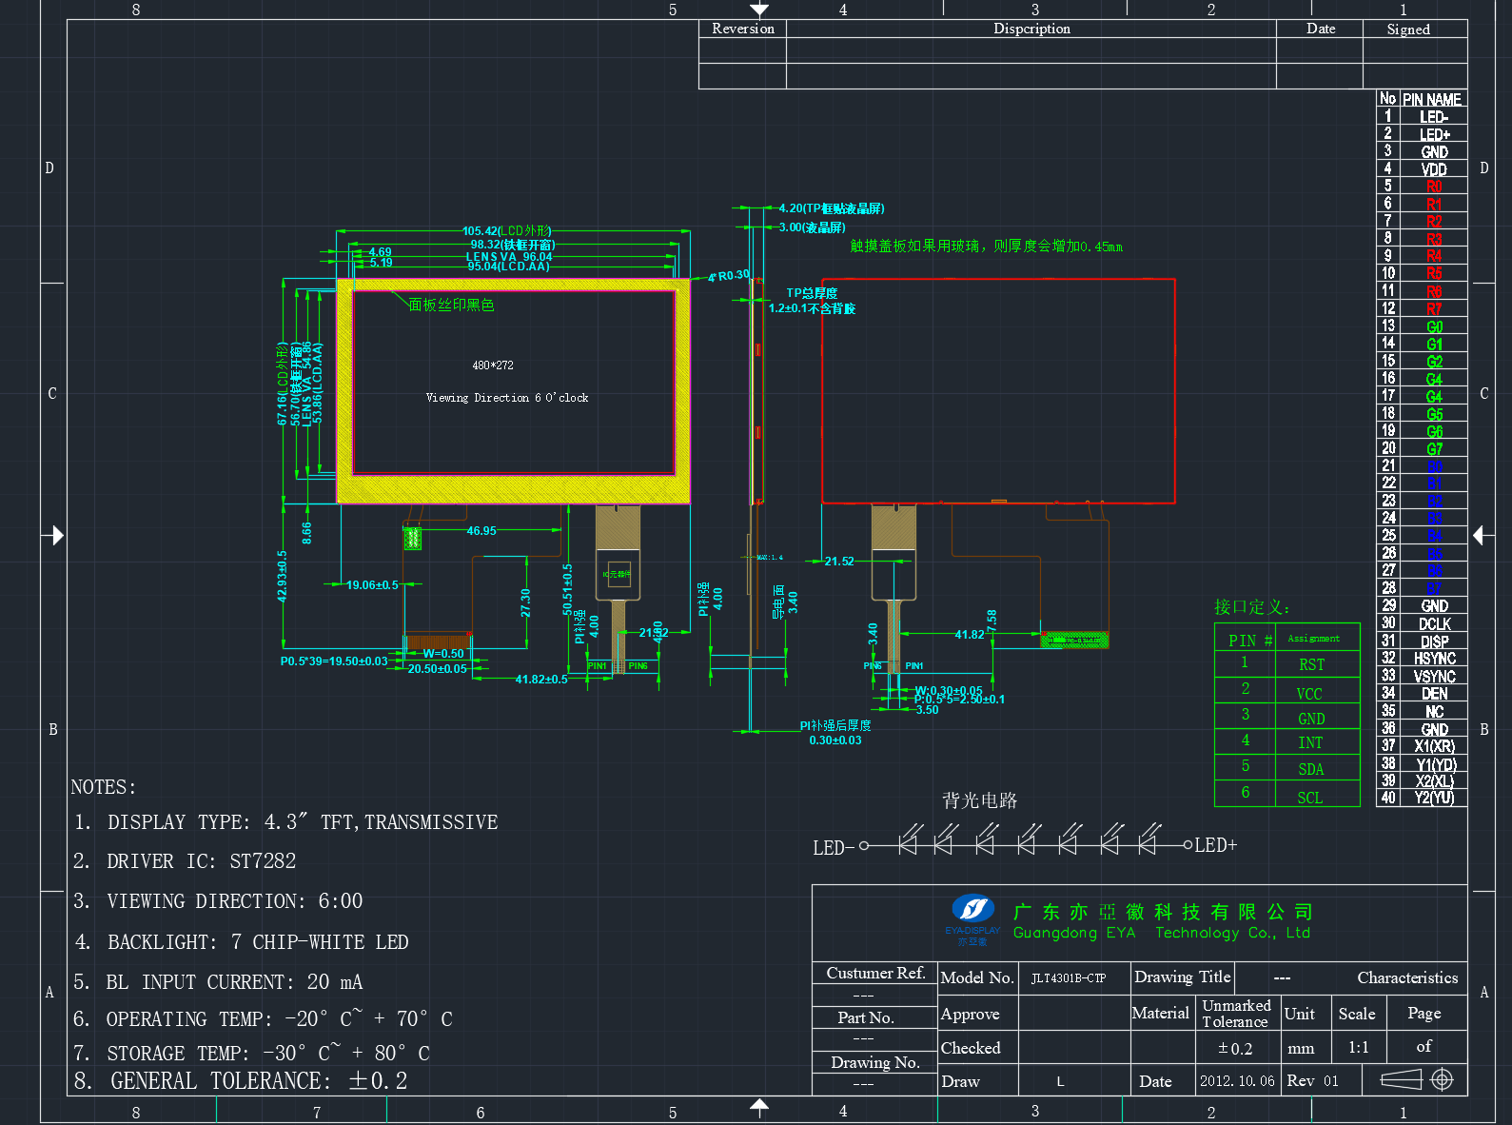1512x1125 pixels.
Task: Select the 1:1 scale value
Action: click(x=1359, y=1048)
